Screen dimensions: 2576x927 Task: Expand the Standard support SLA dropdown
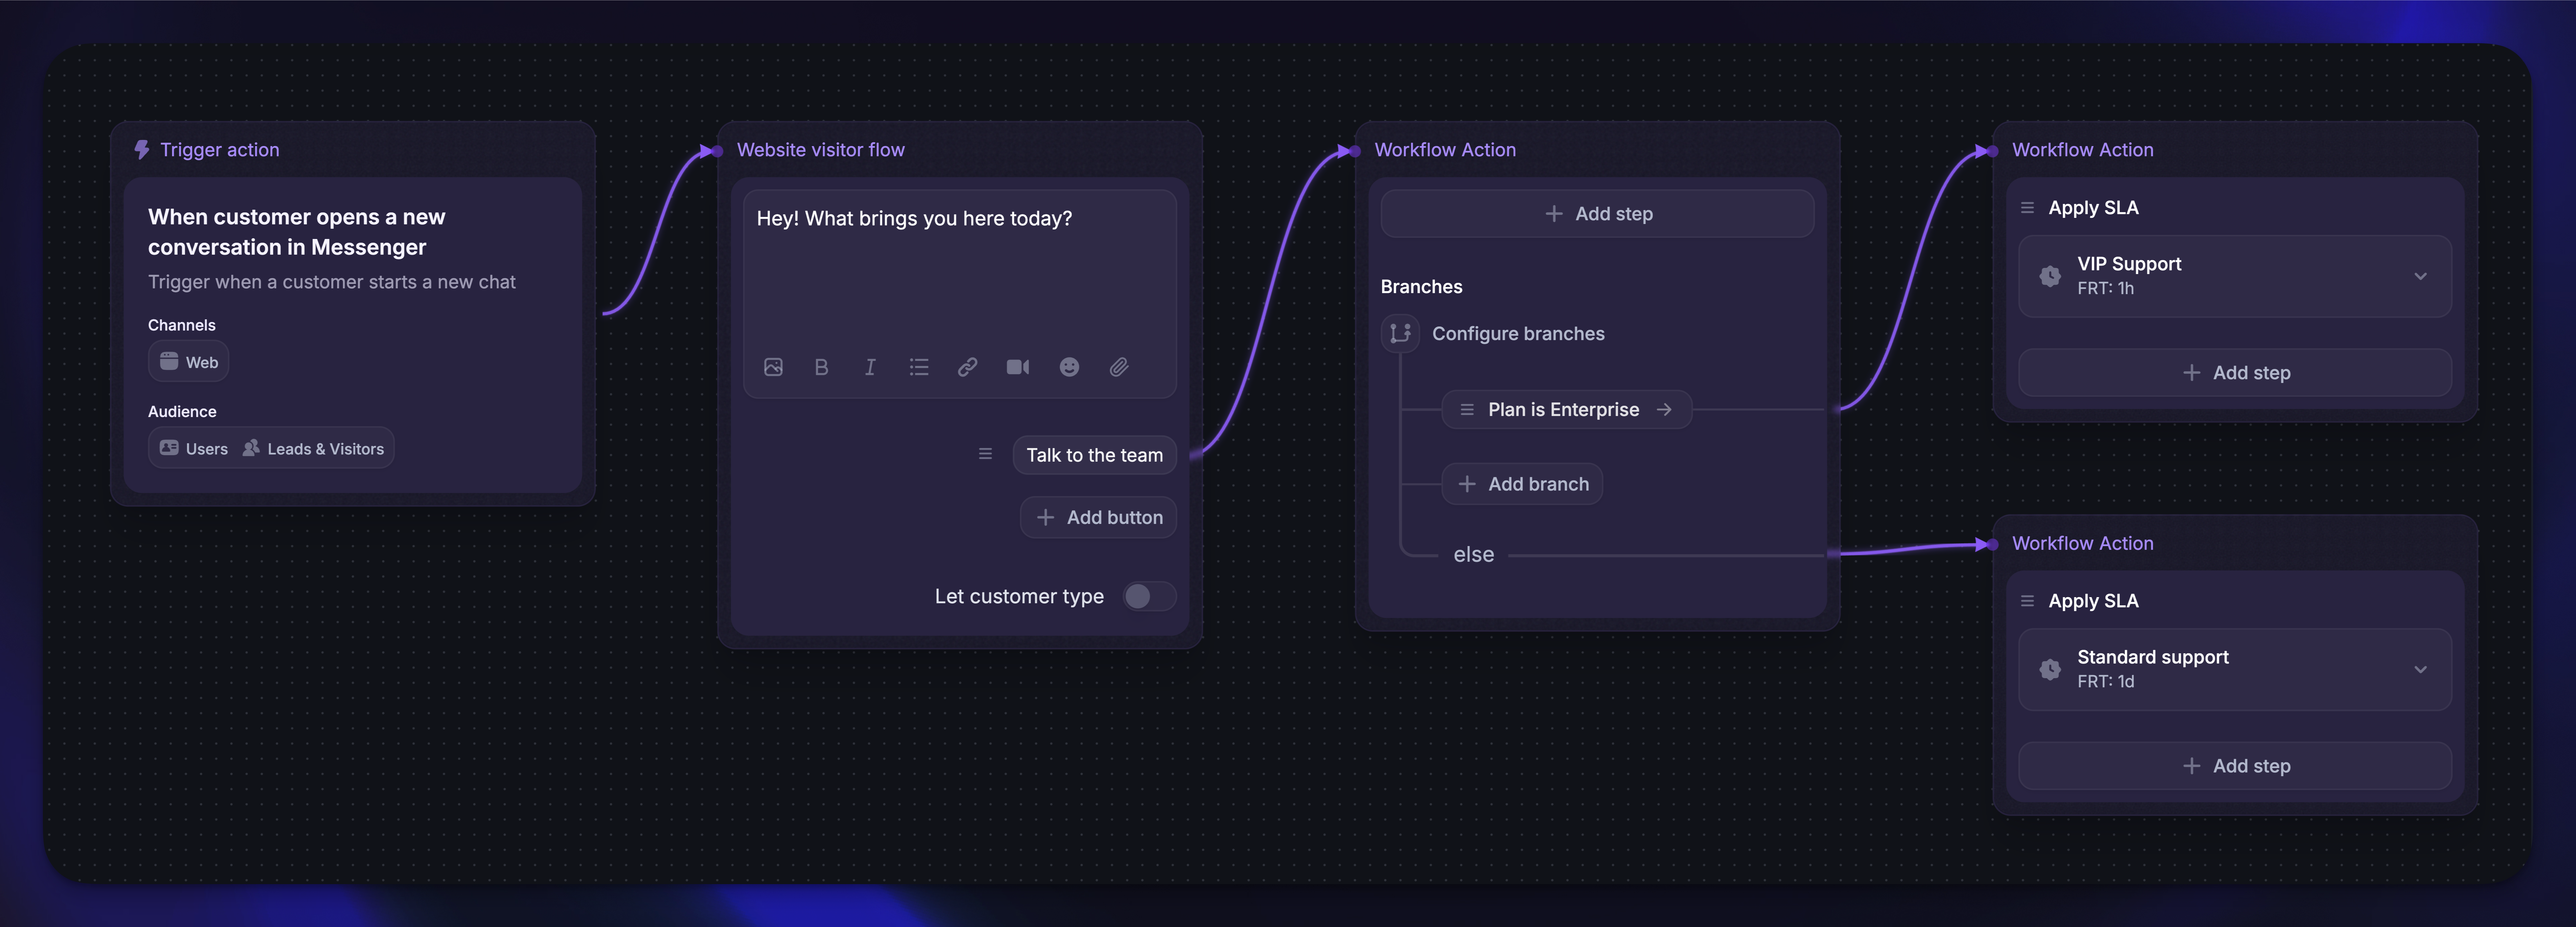click(2421, 669)
